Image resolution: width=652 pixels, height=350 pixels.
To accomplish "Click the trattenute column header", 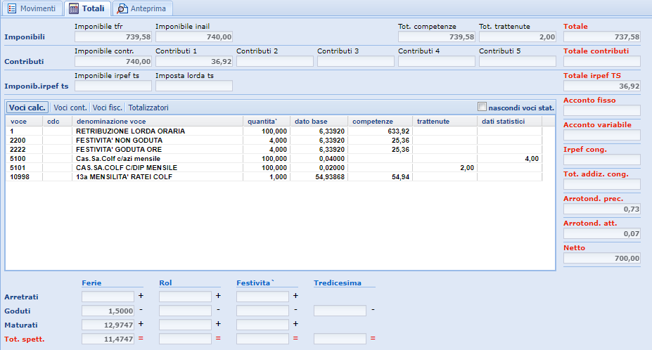I will point(445,122).
